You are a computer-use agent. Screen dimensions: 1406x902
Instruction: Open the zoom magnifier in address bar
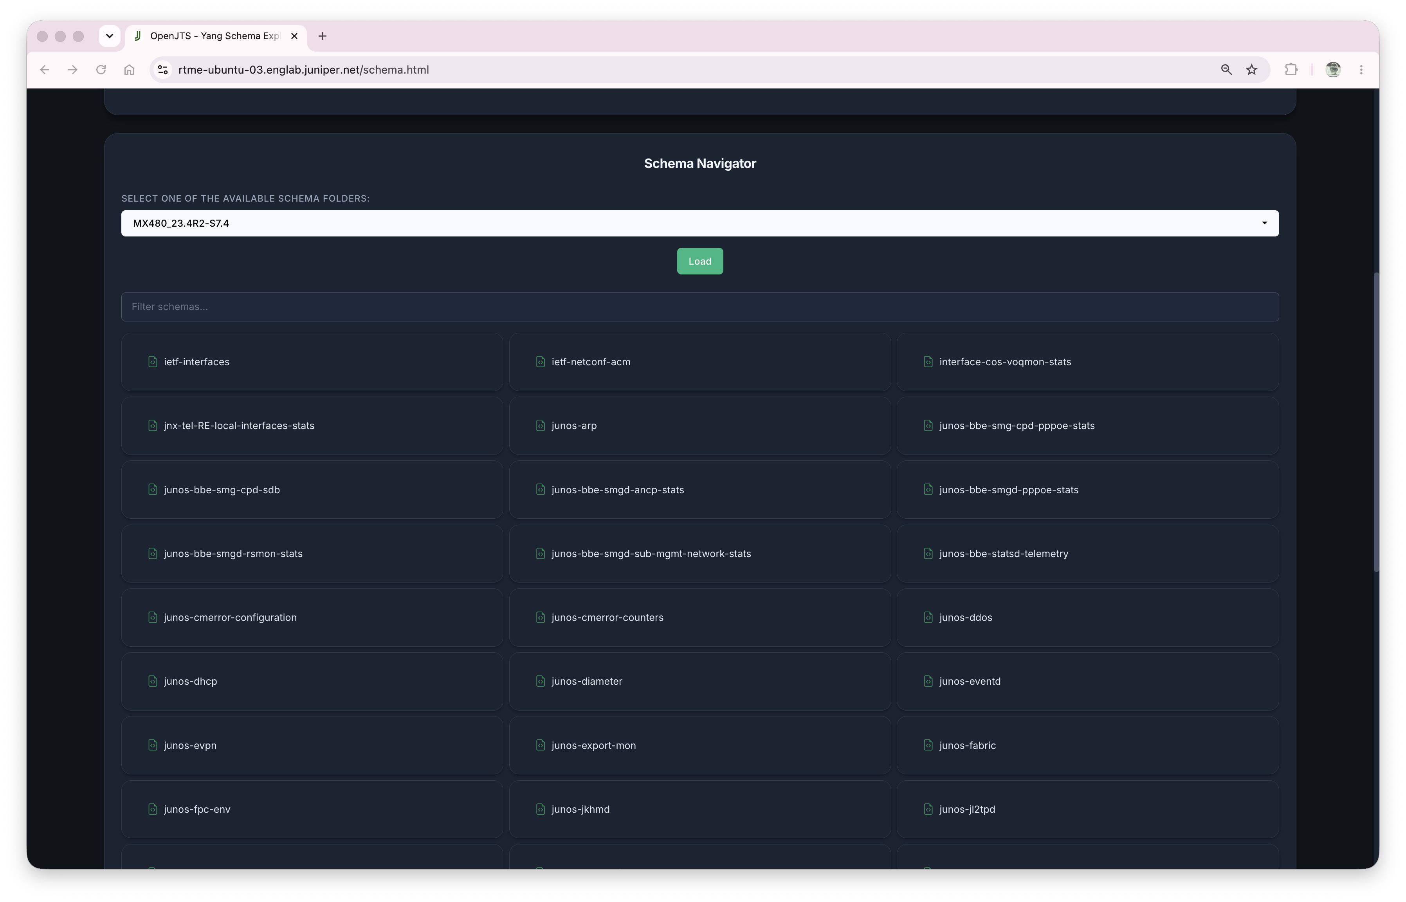coord(1226,70)
